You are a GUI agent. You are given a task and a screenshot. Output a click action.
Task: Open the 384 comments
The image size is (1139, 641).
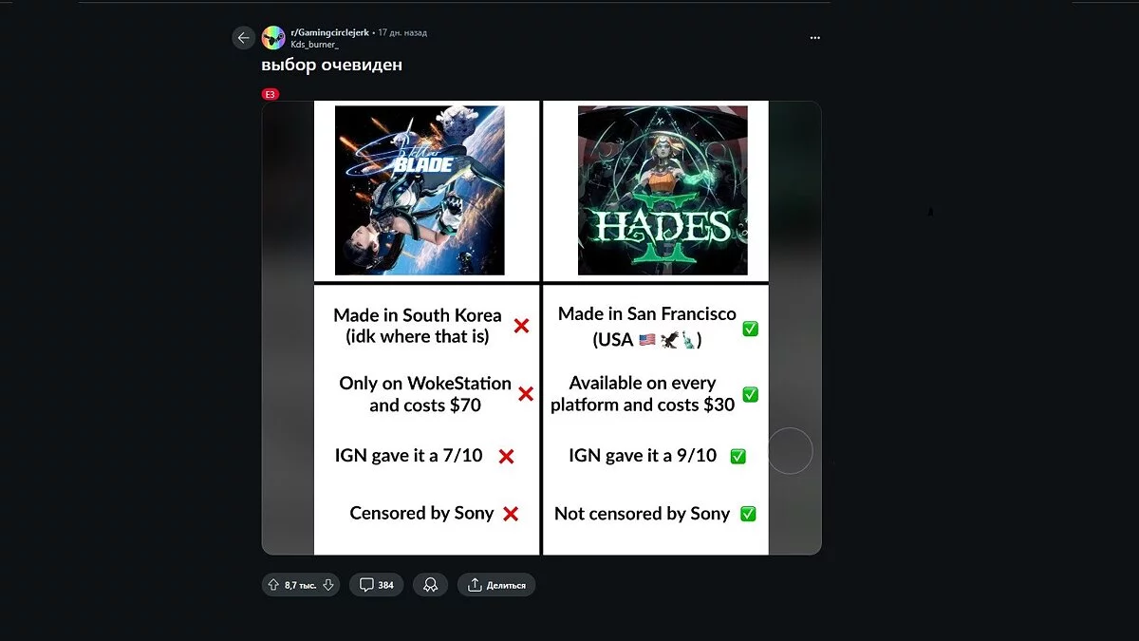(x=377, y=585)
